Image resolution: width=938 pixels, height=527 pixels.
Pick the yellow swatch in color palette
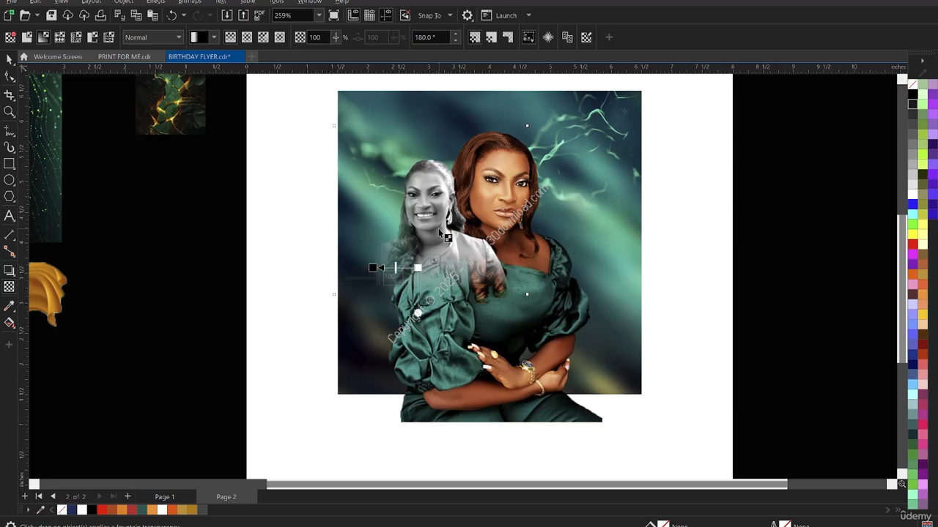[912, 235]
